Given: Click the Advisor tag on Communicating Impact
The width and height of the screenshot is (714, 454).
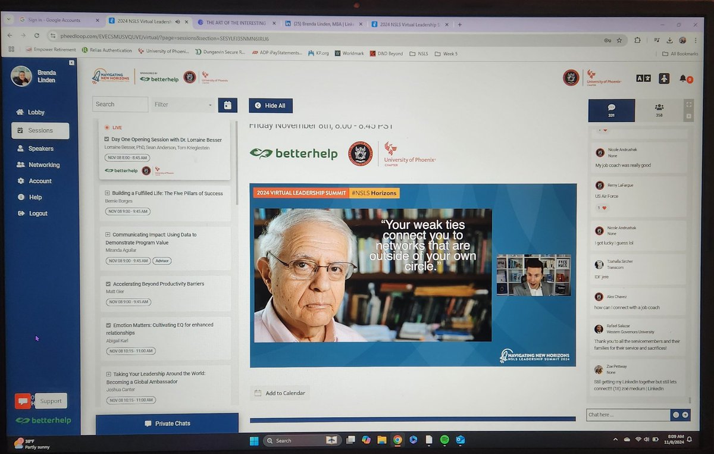Looking at the screenshot, I should click(161, 261).
